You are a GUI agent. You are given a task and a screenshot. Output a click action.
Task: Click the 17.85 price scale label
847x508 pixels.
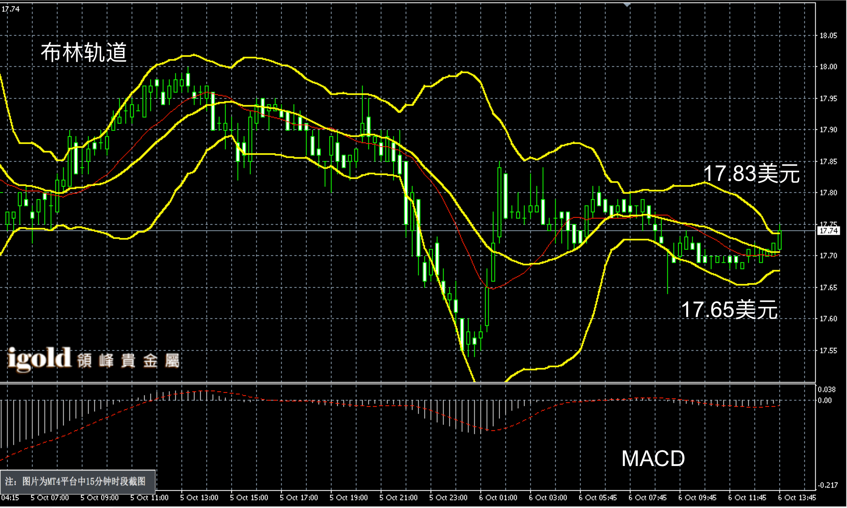(x=828, y=161)
